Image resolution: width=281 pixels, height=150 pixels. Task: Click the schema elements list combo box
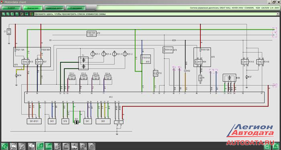[x=157, y=14]
